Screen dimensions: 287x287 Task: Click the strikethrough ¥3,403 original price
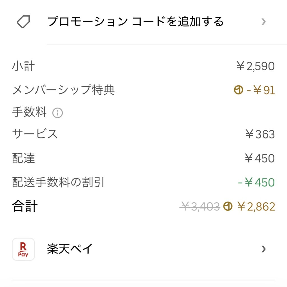point(200,207)
